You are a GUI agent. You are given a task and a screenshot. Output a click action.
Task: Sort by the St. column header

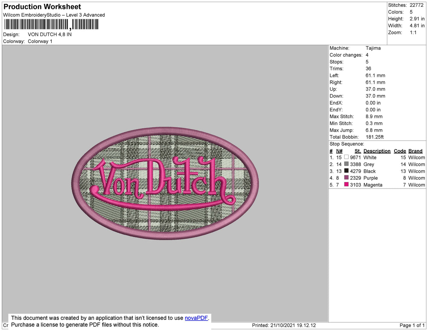tap(357, 151)
